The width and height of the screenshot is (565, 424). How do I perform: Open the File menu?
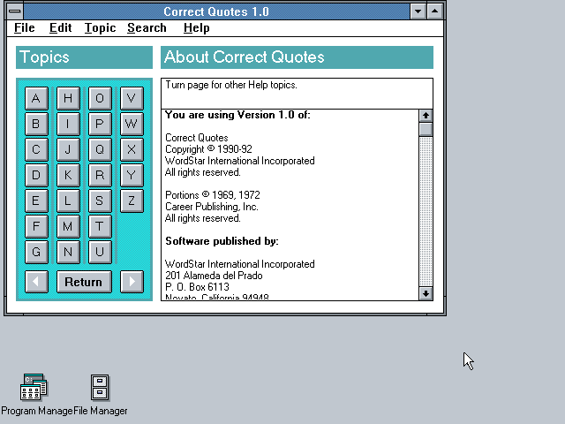(25, 27)
